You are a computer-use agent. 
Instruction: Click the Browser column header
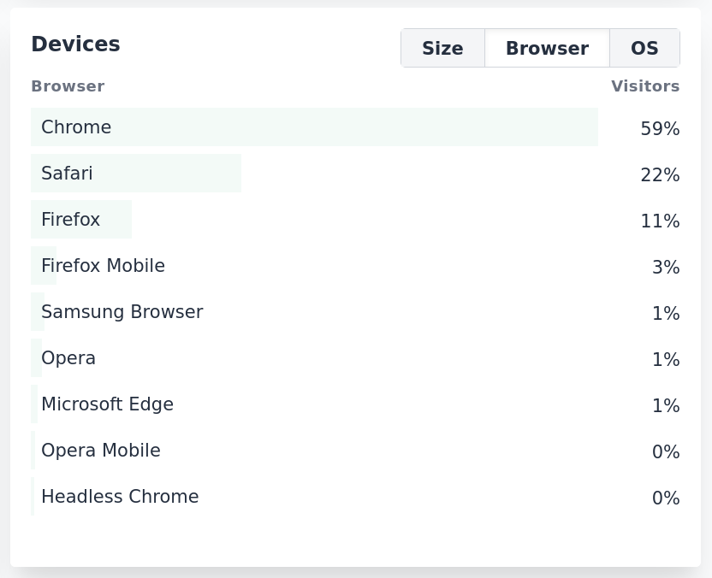pyautogui.click(x=68, y=86)
